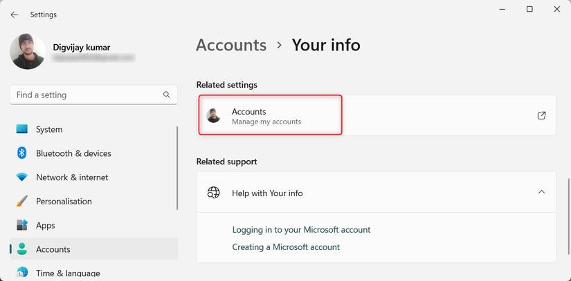Image resolution: width=571 pixels, height=281 pixels.
Task: Open external link icon on Accounts card
Action: pos(541,115)
